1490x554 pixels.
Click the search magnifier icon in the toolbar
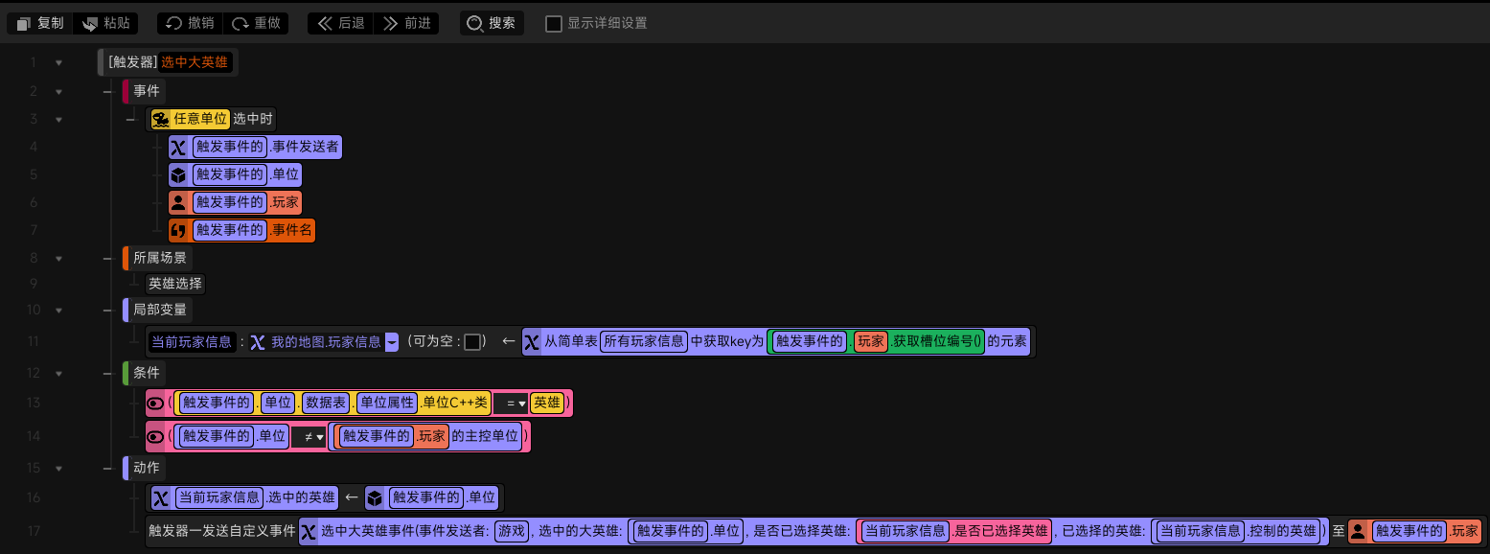click(474, 23)
